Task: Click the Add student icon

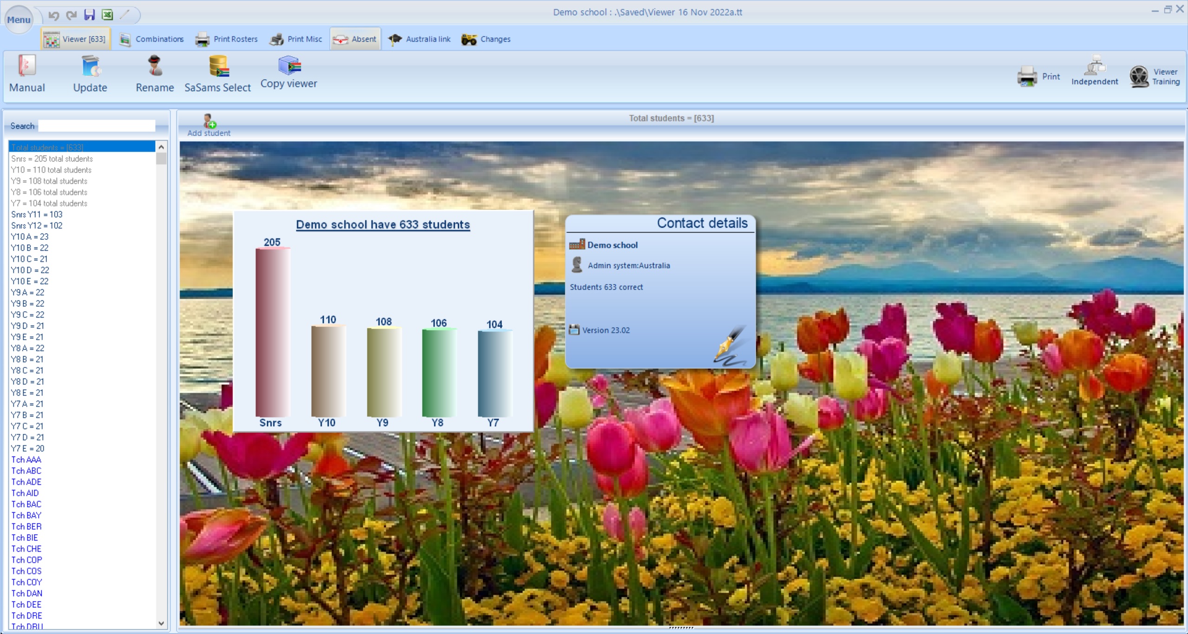Action: click(209, 122)
